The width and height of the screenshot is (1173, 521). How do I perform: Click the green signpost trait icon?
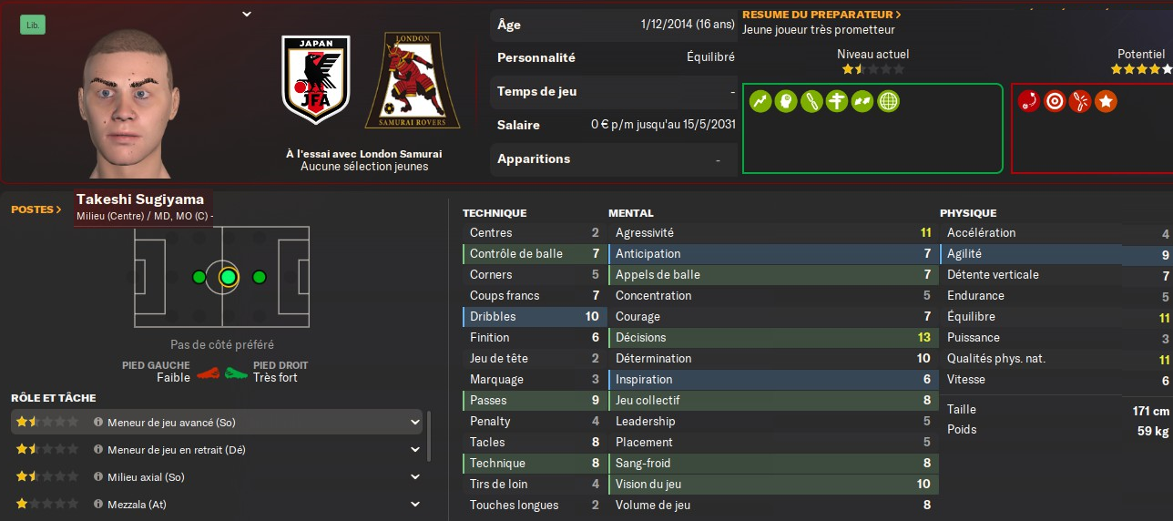[811, 101]
